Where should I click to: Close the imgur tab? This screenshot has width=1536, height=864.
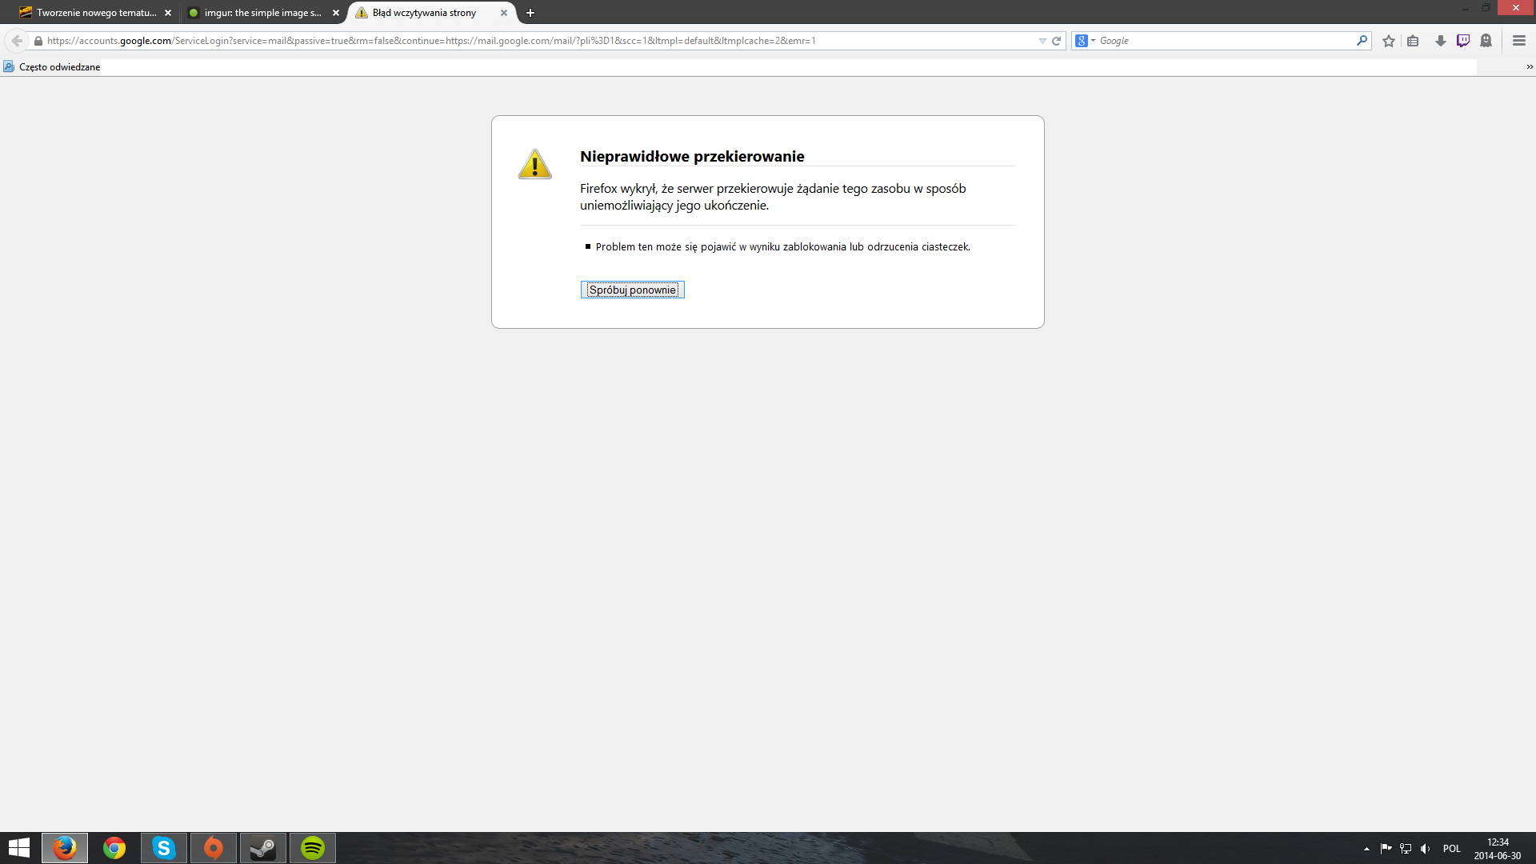336,13
